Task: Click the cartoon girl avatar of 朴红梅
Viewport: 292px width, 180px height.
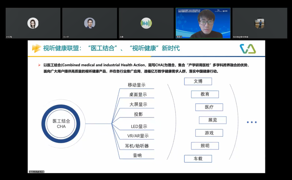Action: point(33,23)
